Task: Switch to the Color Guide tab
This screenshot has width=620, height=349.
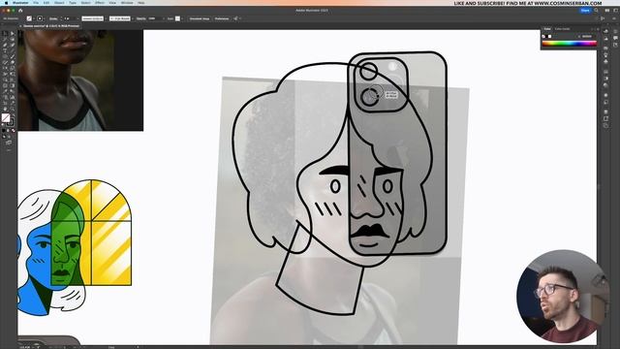Action: click(562, 29)
